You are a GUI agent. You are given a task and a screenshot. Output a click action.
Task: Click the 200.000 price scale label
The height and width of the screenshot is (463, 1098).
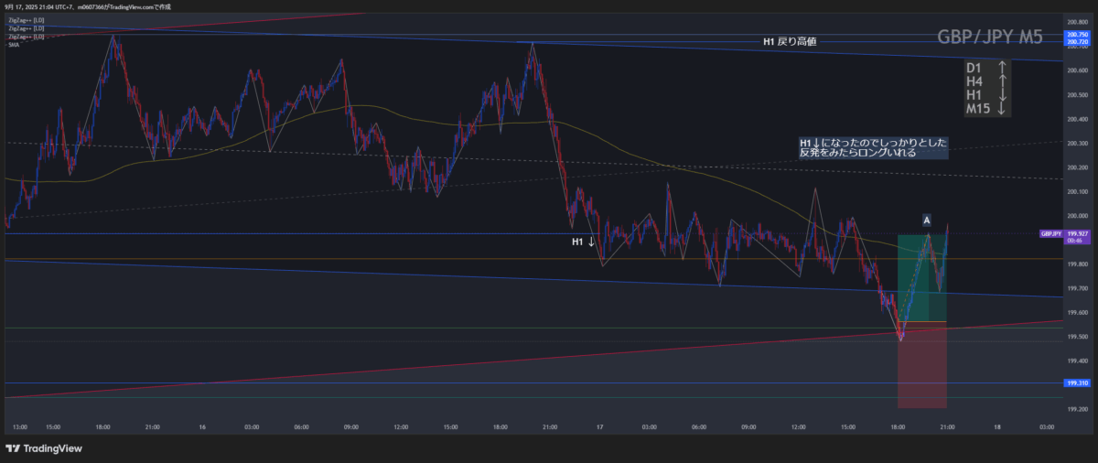pos(1076,216)
